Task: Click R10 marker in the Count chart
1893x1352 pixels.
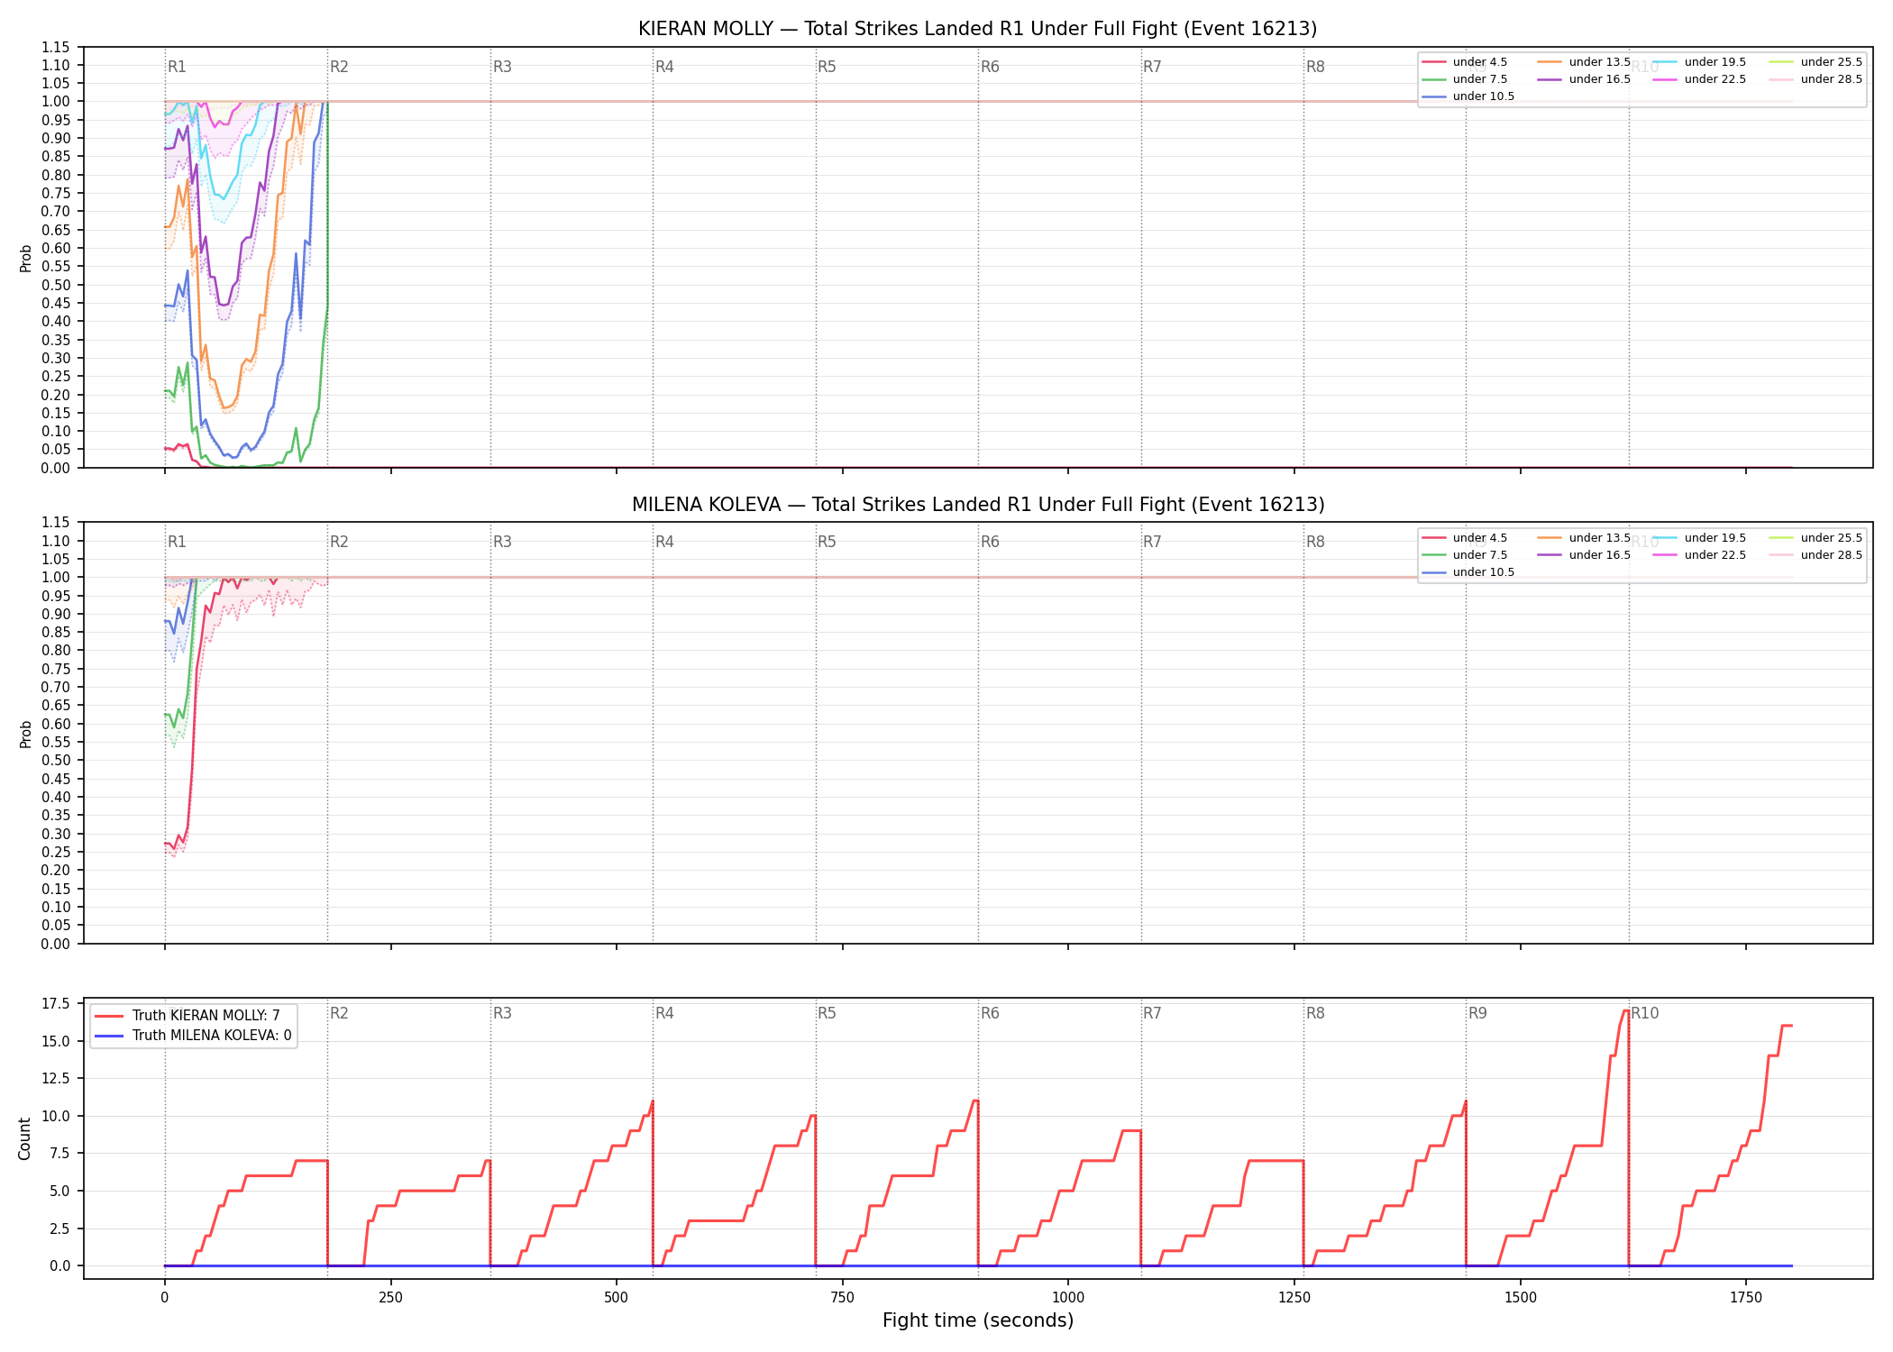Action: pyautogui.click(x=1644, y=1013)
